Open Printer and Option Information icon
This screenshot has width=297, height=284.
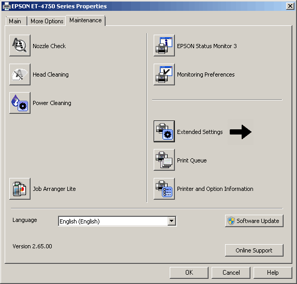click(164, 189)
